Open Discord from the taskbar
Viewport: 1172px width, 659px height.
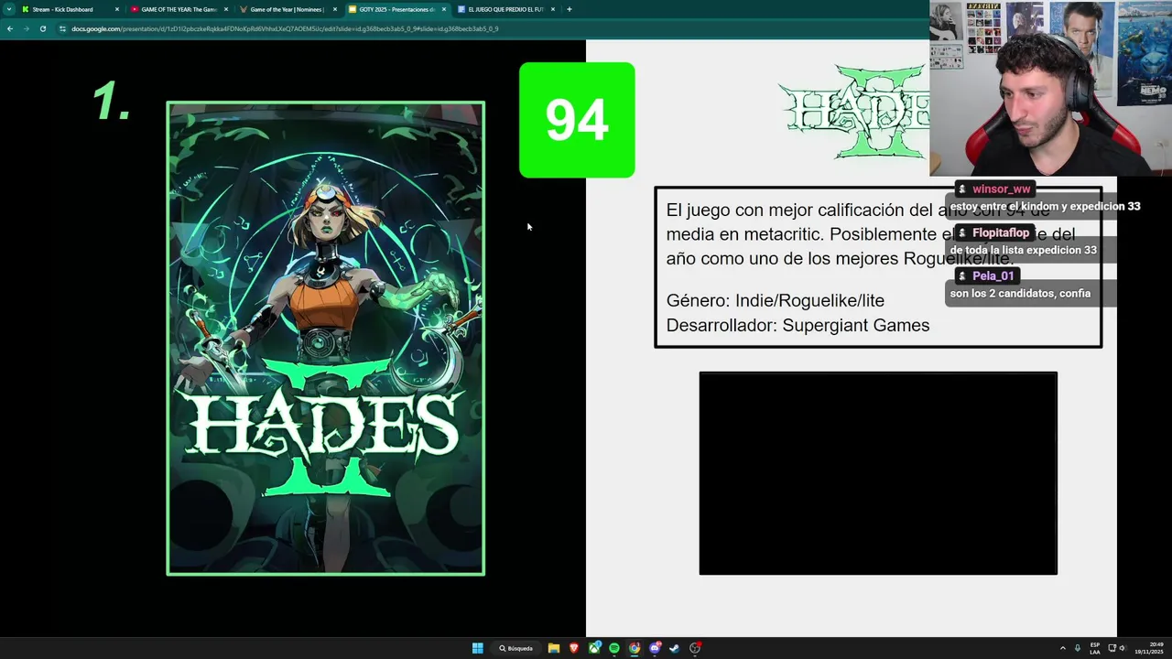(655, 648)
